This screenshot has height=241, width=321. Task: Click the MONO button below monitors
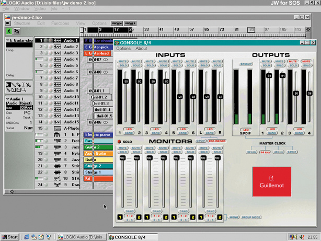(234, 217)
